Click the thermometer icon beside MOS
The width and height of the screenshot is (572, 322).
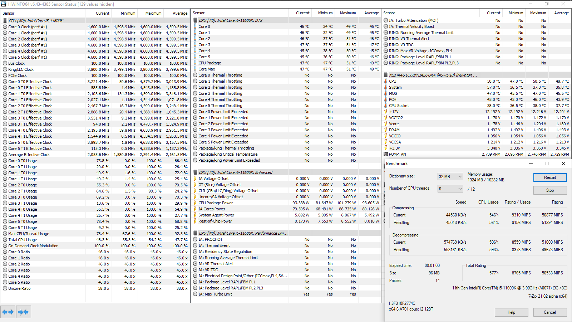click(x=386, y=93)
